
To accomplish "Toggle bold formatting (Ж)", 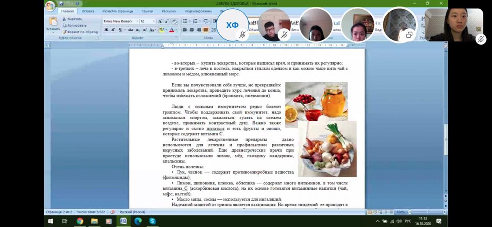I will coord(106,30).
